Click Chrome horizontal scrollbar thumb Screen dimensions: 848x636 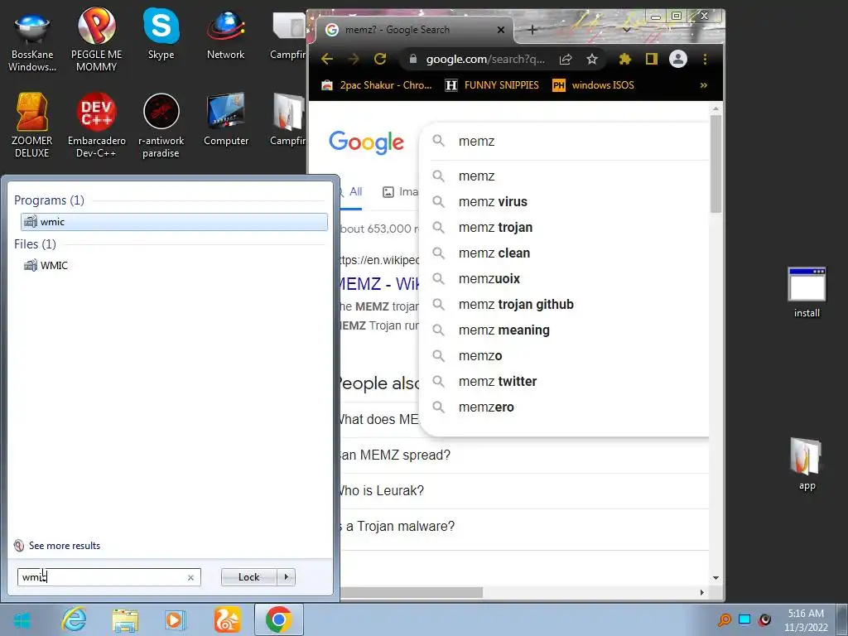tap(412, 593)
